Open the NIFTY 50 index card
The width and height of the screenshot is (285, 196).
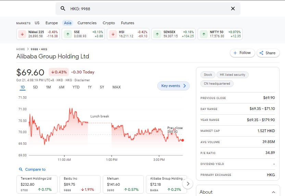point(220,34)
